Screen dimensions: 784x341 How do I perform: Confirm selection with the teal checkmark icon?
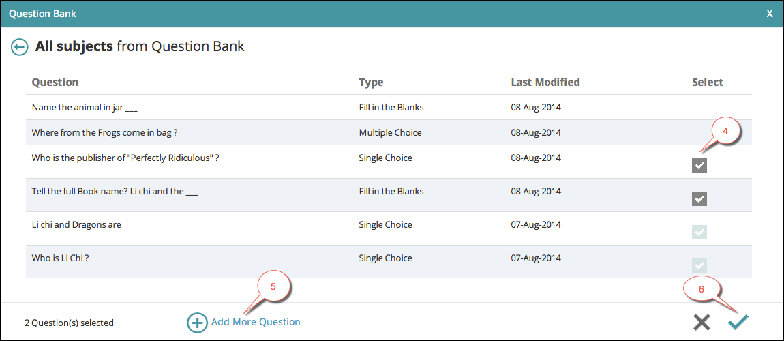(x=738, y=323)
